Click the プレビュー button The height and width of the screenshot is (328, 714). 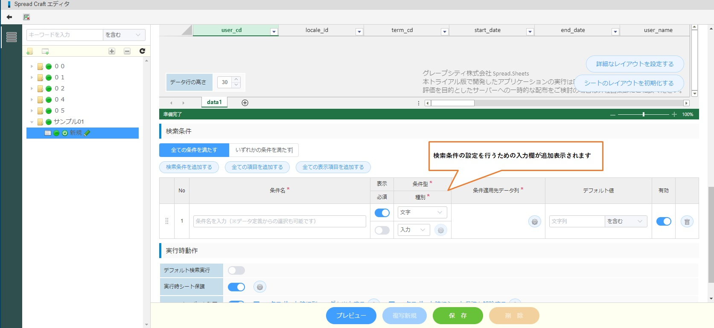coord(351,316)
